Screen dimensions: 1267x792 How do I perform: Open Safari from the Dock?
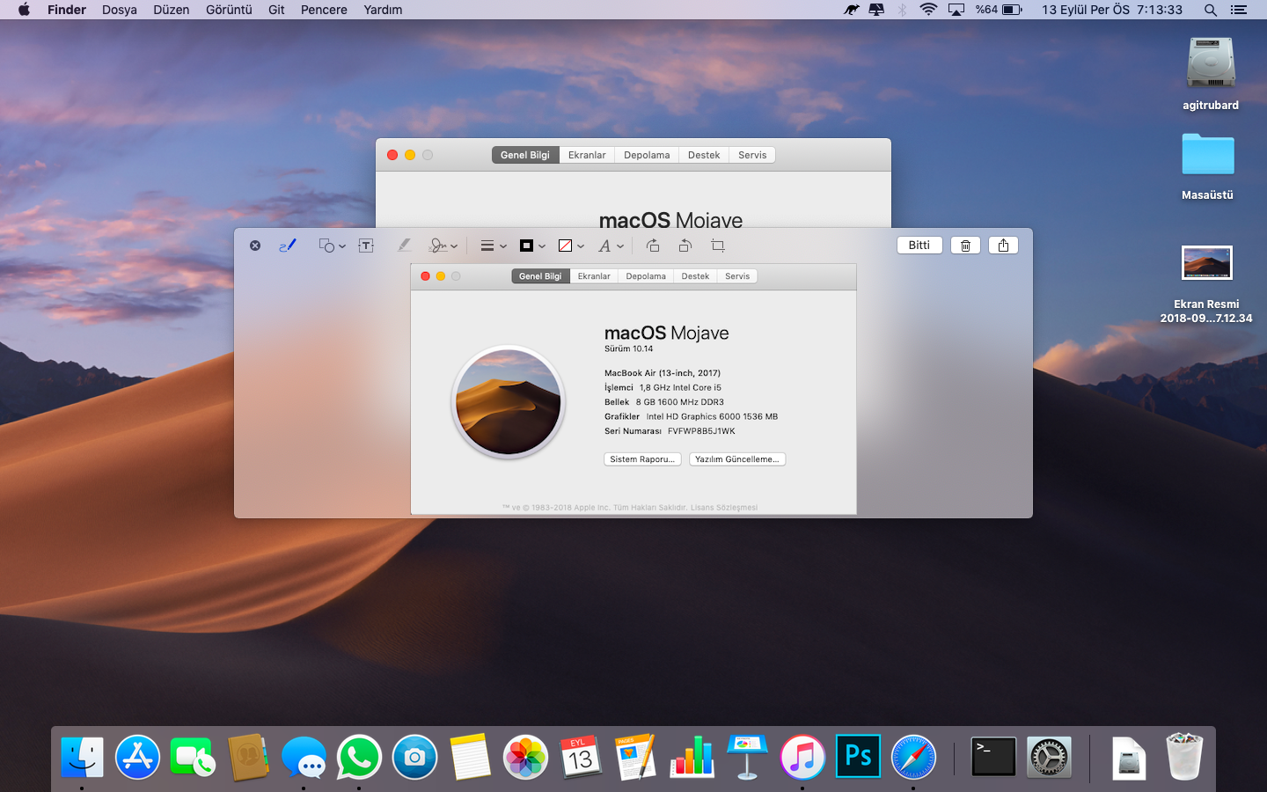coord(913,758)
